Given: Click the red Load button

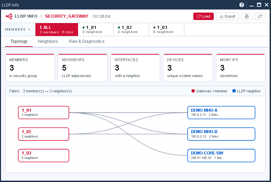Looking at the screenshot, I should (204, 16).
